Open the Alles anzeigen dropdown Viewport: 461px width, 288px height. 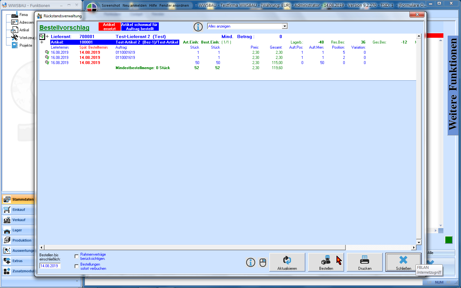click(x=285, y=26)
